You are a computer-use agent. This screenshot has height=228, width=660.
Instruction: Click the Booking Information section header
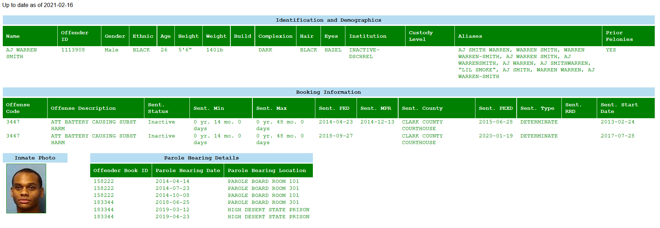[x=328, y=92]
